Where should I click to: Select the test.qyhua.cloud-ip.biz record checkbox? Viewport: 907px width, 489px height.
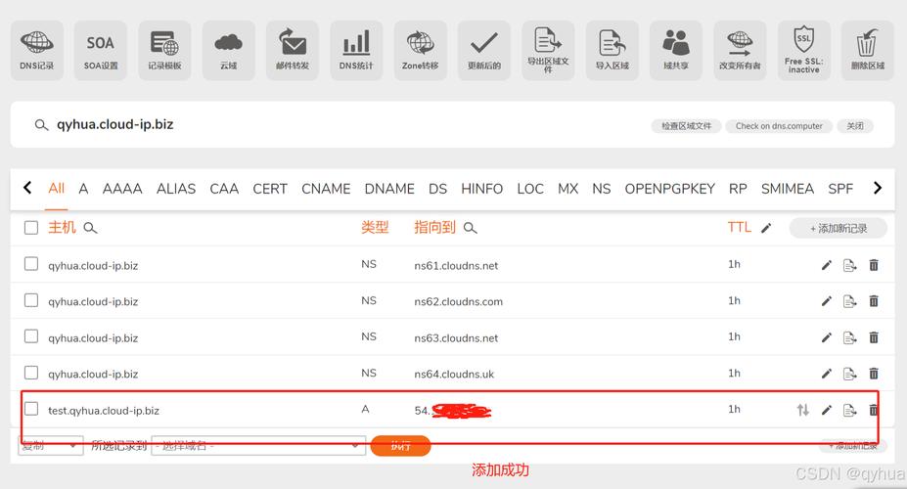coord(31,409)
